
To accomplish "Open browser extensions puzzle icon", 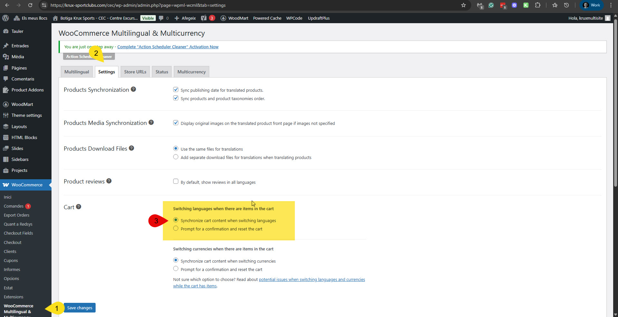I will pos(538,5).
